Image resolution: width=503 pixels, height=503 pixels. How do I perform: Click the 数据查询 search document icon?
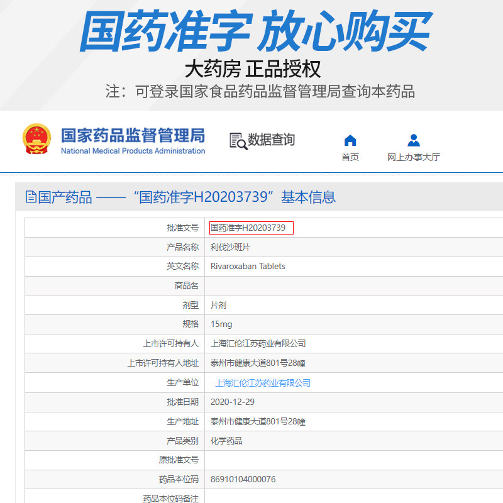pyautogui.click(x=238, y=141)
